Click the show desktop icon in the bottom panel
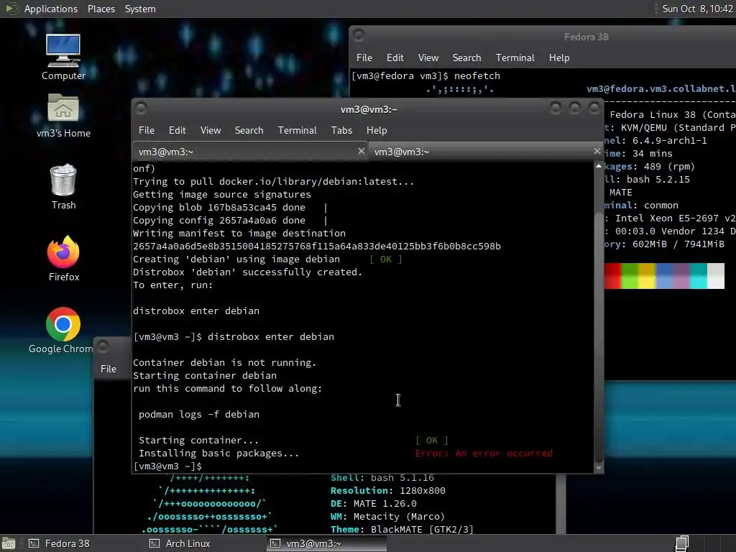The height and width of the screenshot is (552, 736). [x=9, y=543]
